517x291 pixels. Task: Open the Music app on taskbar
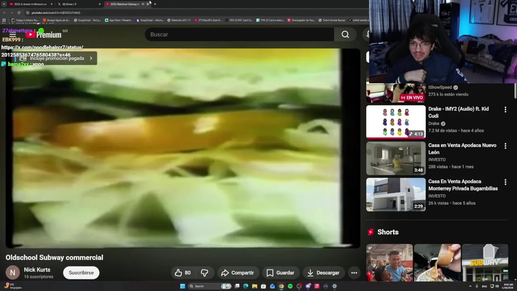point(317,286)
